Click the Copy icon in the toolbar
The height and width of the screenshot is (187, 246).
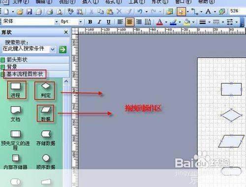pyautogui.click(x=100, y=11)
